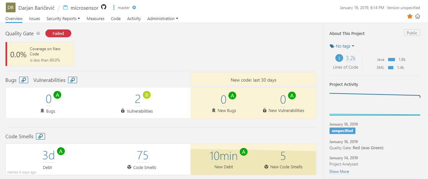The width and height of the screenshot is (428, 179).
Task: Expand the Administration dropdown menu
Action: point(163,19)
